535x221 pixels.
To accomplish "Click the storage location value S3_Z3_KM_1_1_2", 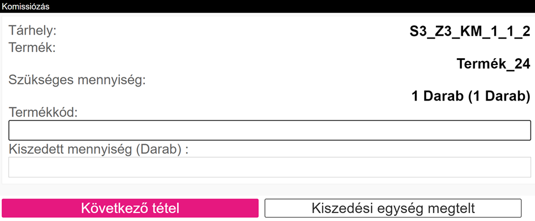I will 470,32.
